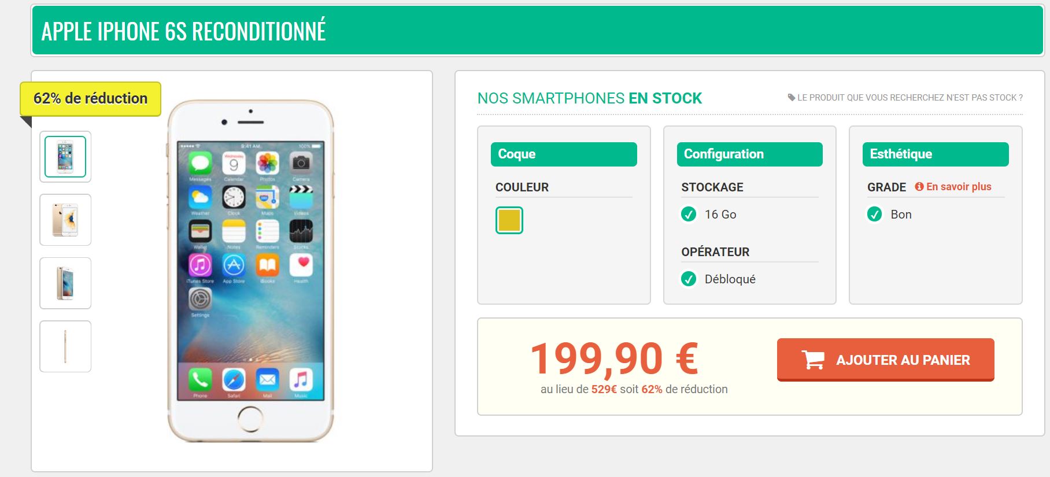Select the Débloqué operator checkmark
The height and width of the screenshot is (477, 1050).
689,279
